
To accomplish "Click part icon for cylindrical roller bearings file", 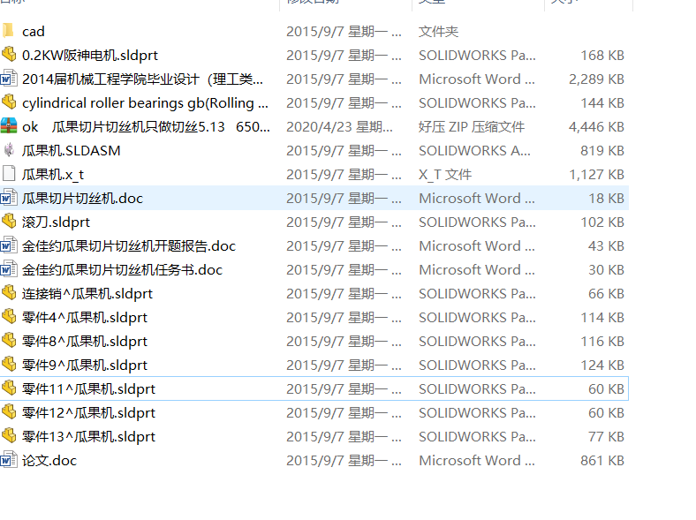I will click(x=9, y=102).
